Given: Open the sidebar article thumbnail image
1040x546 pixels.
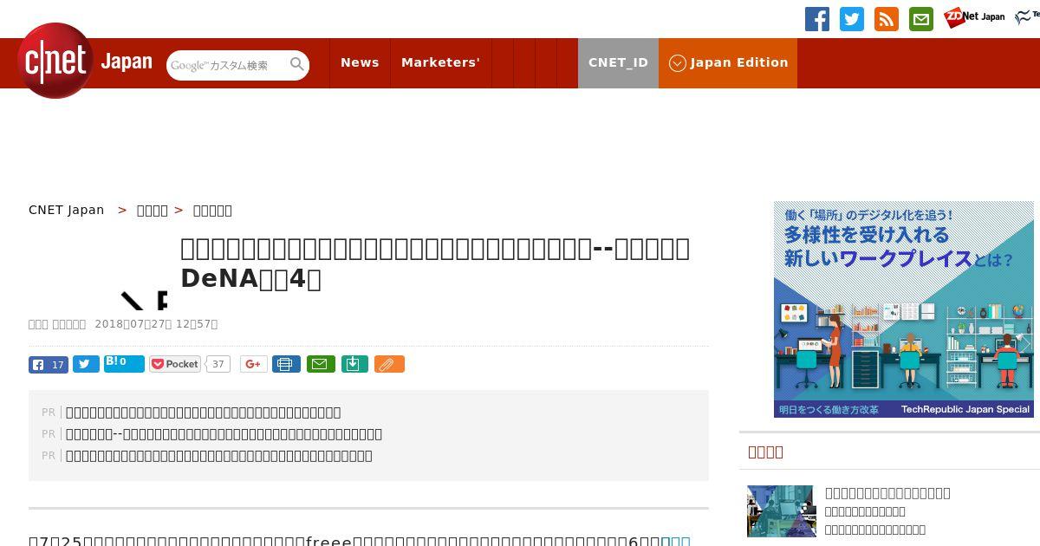Looking at the screenshot, I should point(782,511).
